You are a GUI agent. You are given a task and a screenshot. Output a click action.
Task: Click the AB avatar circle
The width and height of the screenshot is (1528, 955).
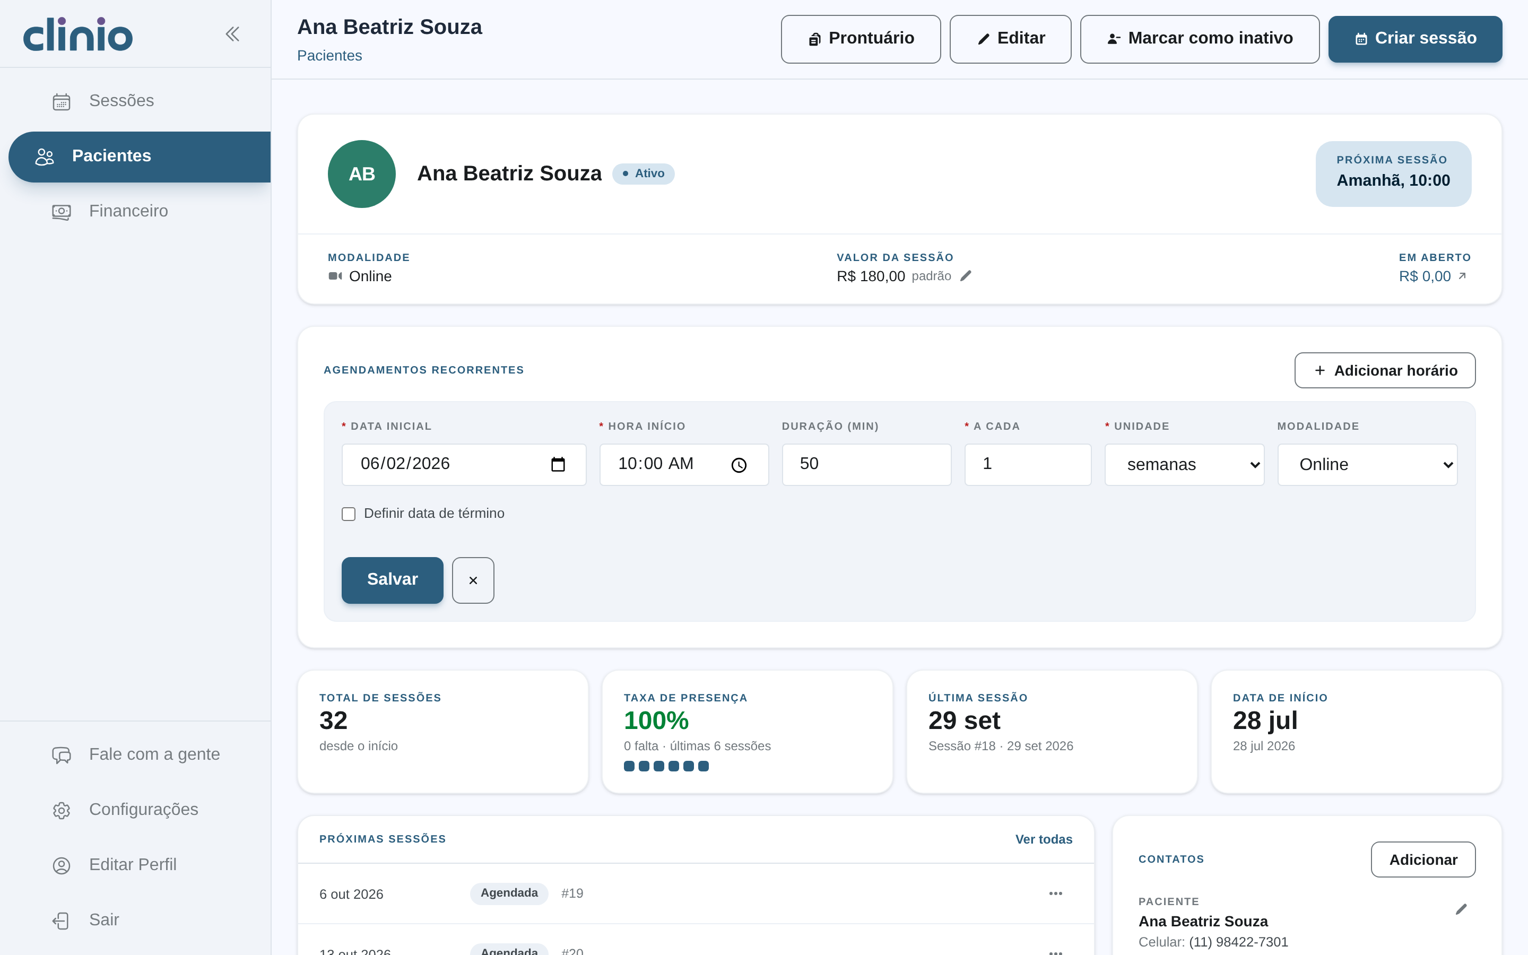point(362,173)
